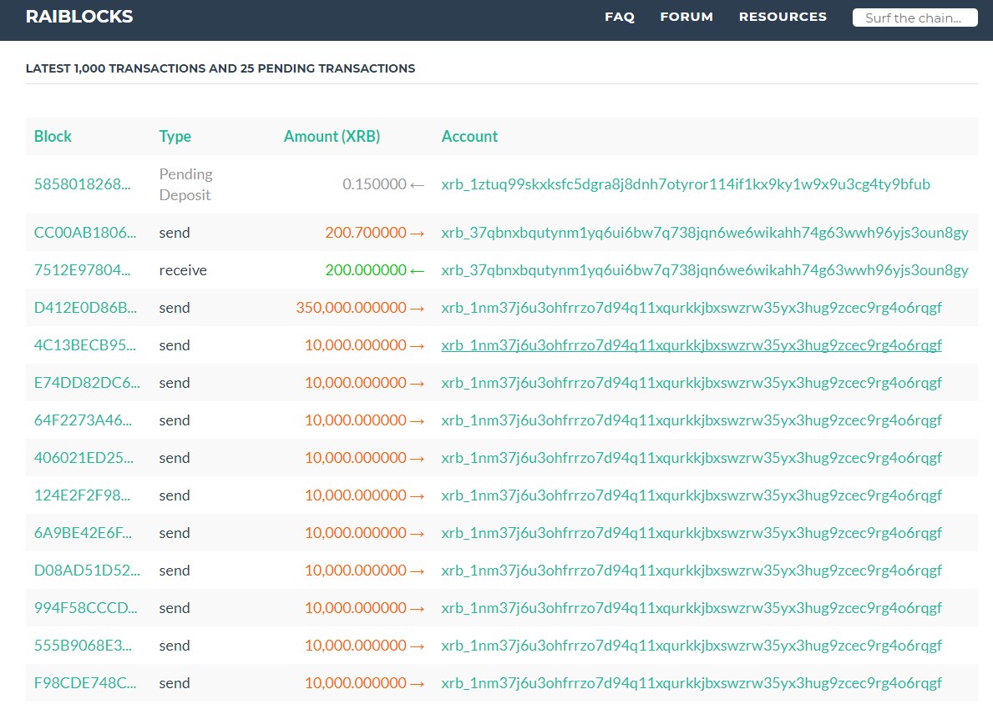The image size is (993, 709).
Task: Open block 994F58CCCD...
Action: tap(85, 608)
